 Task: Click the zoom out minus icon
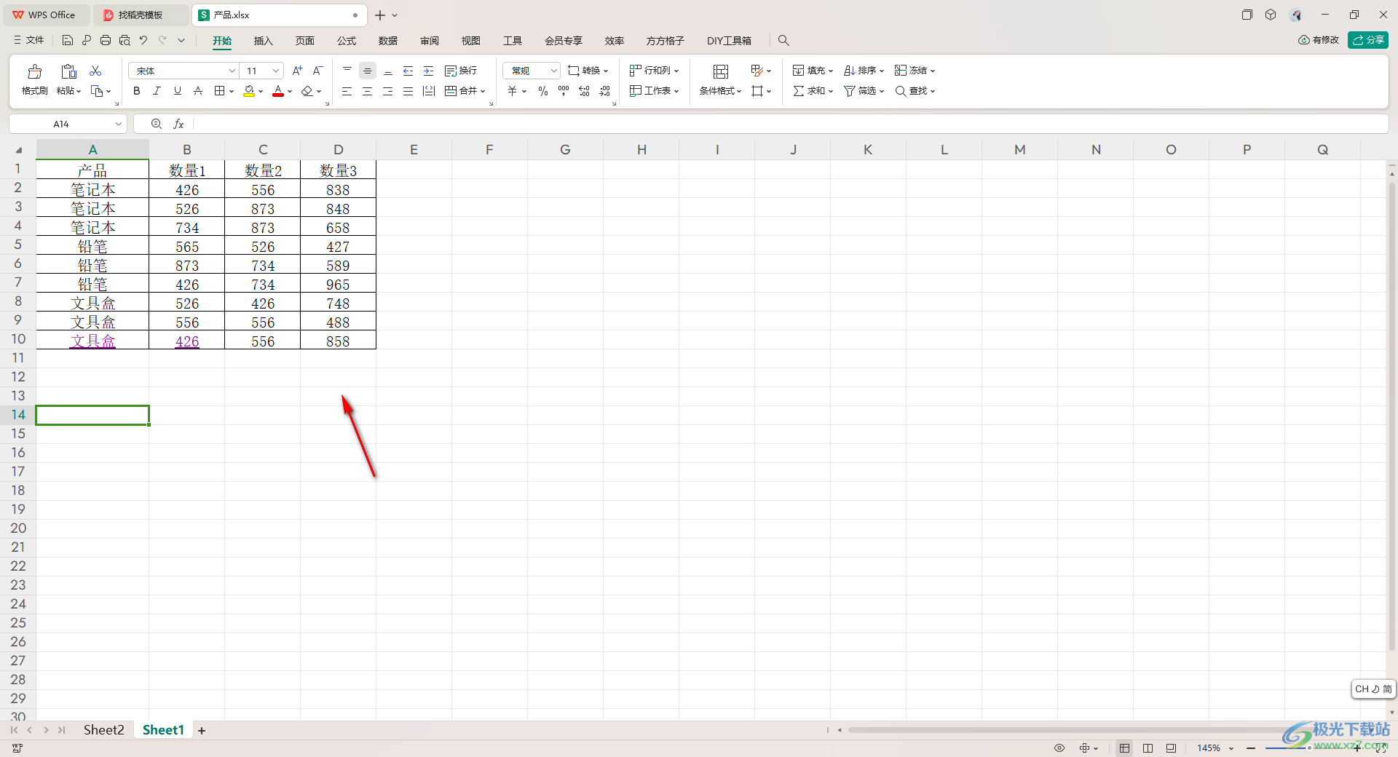[1251, 748]
